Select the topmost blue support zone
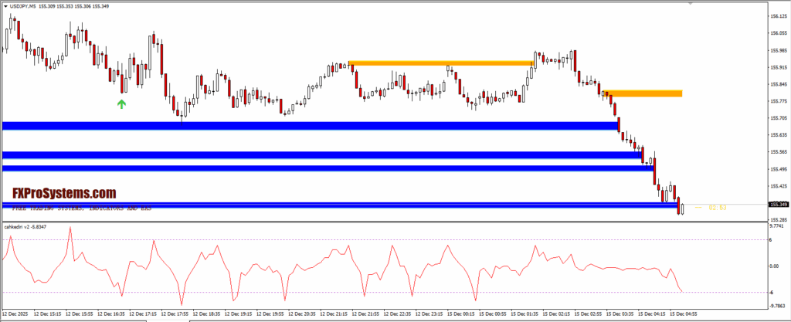791x322 pixels. 309,125
